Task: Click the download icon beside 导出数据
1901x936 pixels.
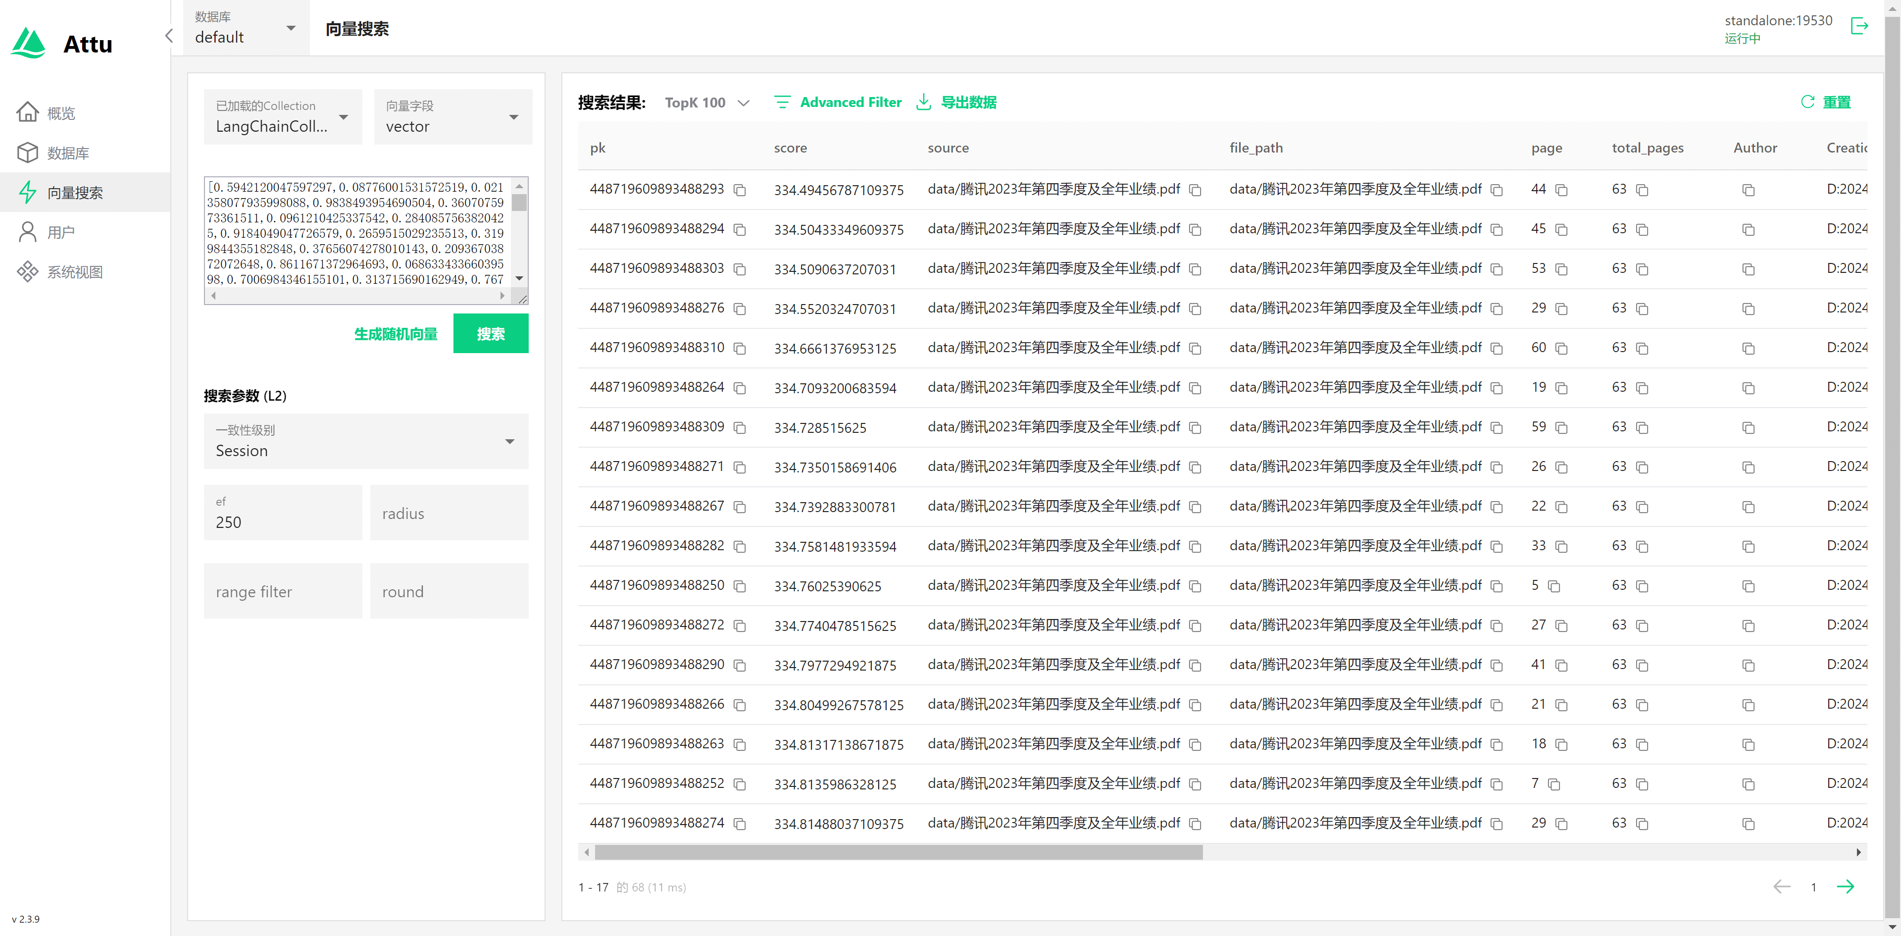Action: 923,102
